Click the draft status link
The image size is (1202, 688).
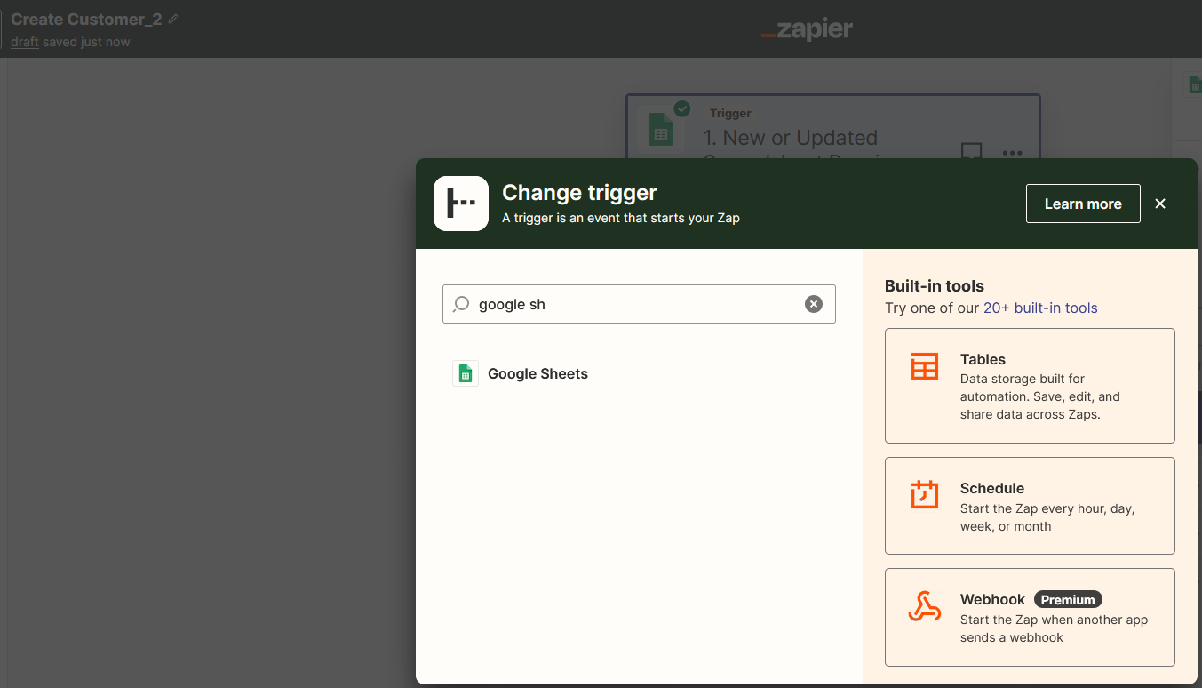24,42
